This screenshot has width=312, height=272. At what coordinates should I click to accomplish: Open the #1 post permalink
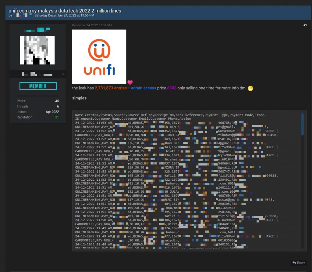click(x=305, y=25)
